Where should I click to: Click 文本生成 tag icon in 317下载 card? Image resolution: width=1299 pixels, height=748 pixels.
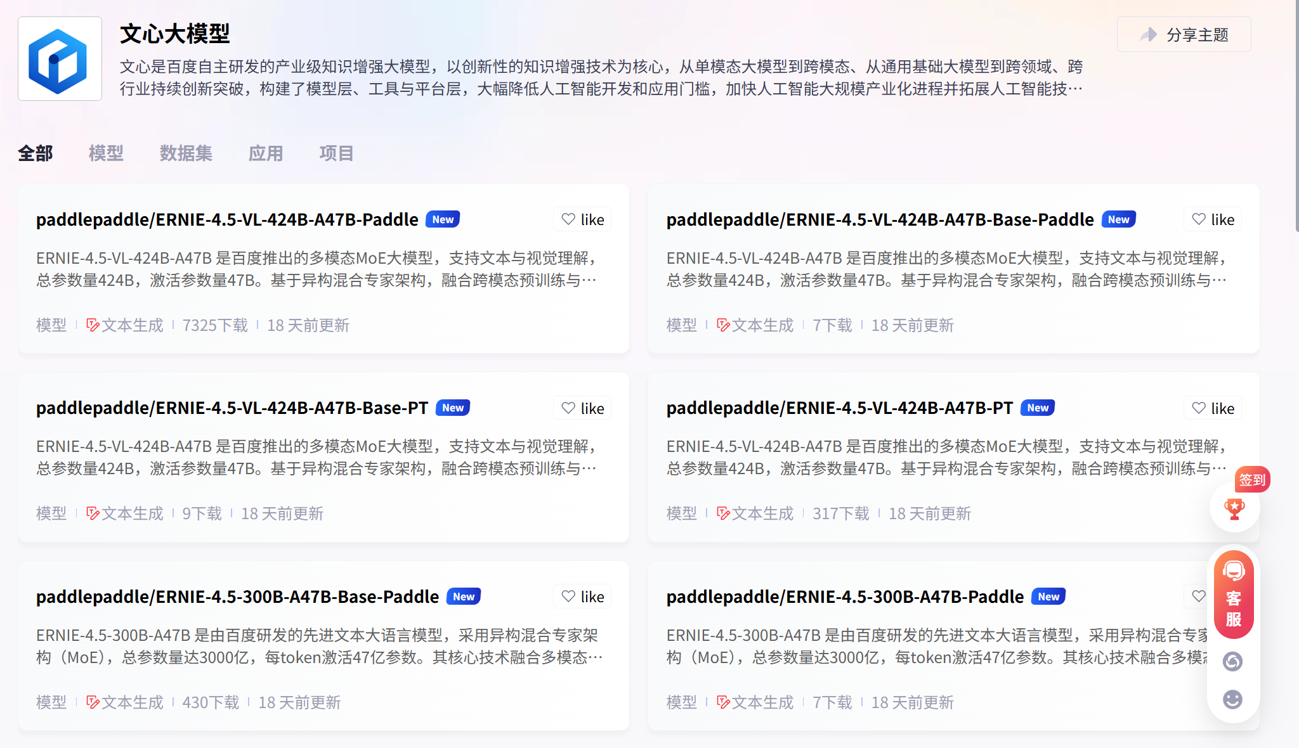[724, 513]
